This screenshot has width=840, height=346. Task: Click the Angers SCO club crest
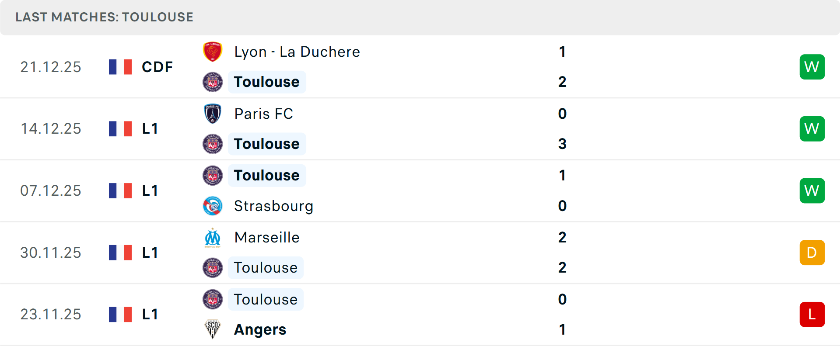(x=213, y=329)
